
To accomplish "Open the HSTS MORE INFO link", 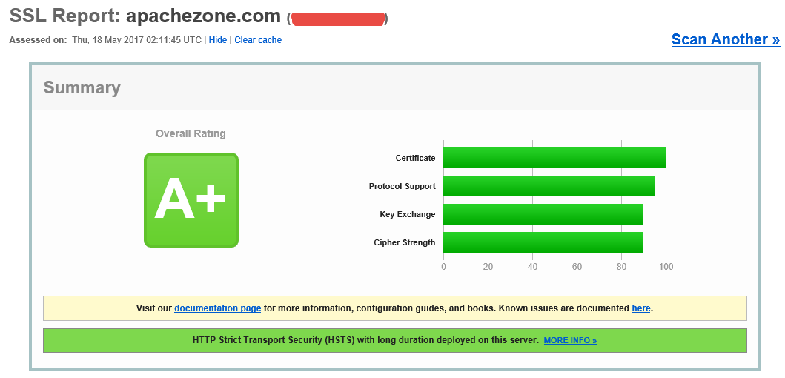I will [569, 341].
